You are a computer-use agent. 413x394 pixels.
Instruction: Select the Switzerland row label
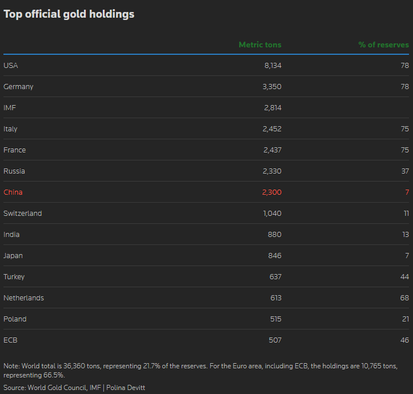click(x=23, y=214)
